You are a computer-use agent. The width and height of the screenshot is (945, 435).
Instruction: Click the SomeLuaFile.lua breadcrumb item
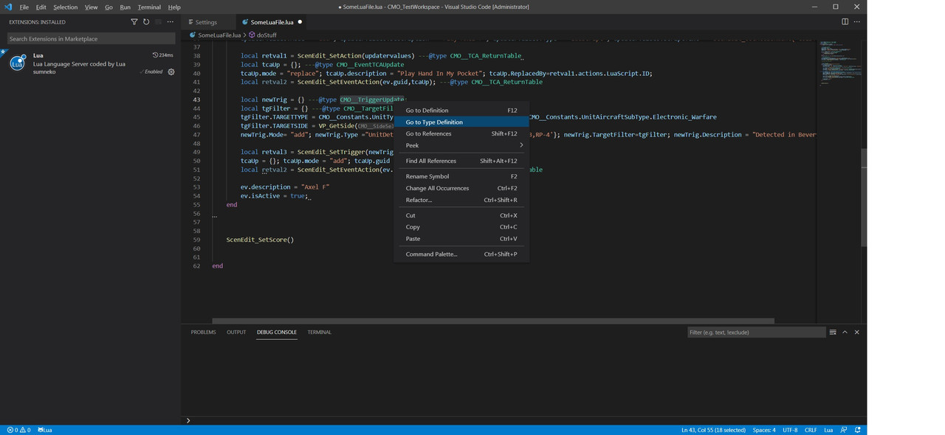pyautogui.click(x=216, y=35)
